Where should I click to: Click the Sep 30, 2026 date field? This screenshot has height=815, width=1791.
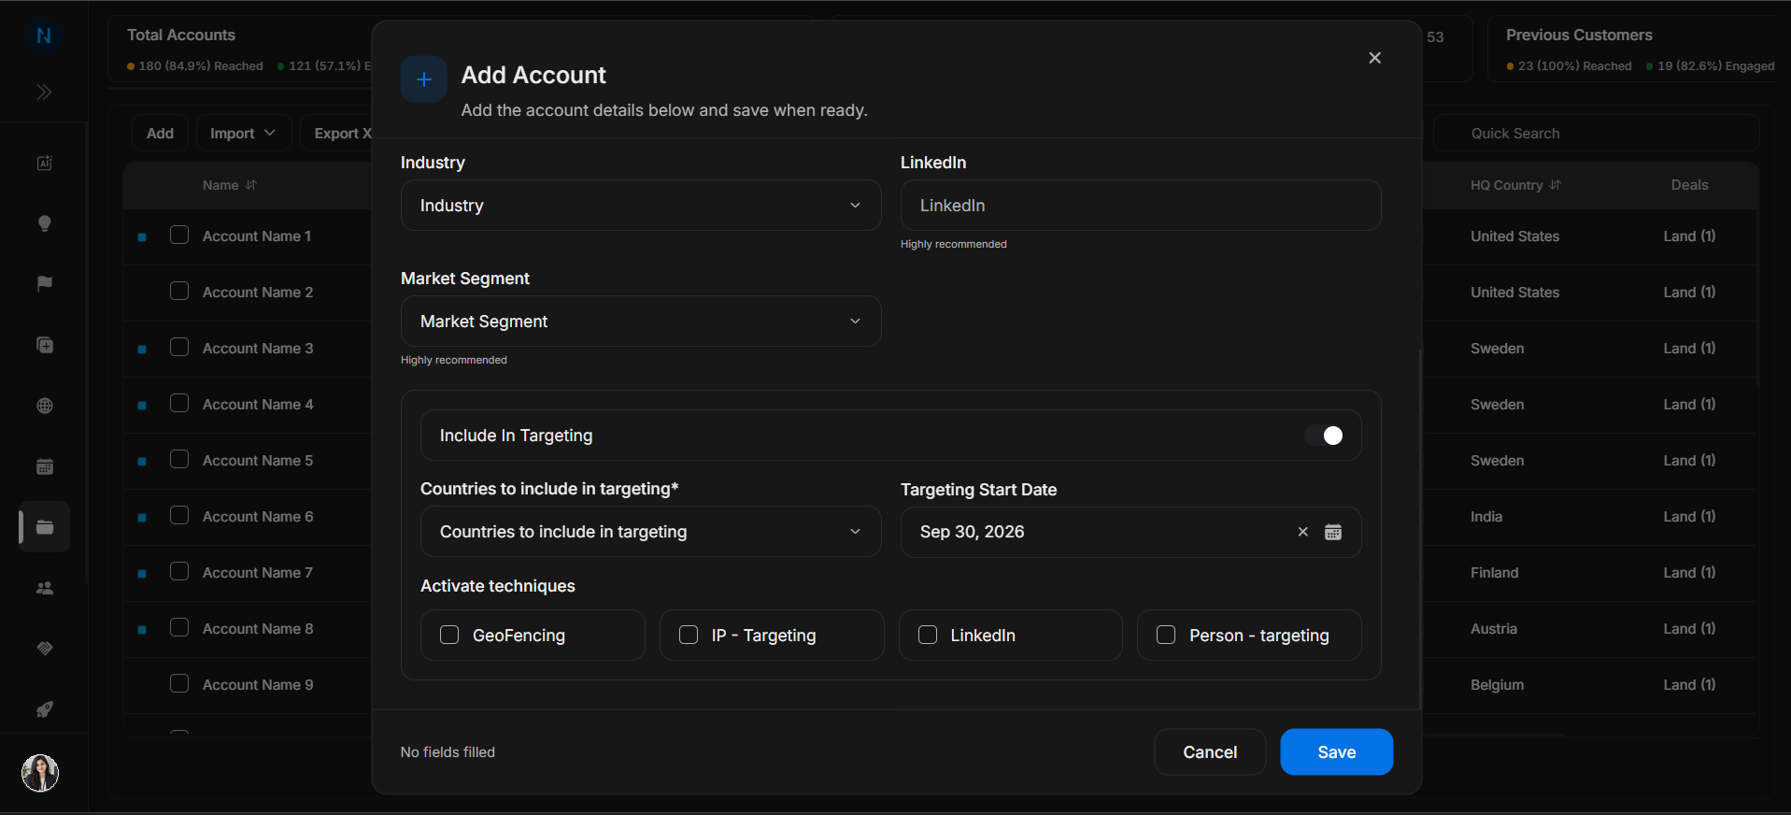point(1130,532)
